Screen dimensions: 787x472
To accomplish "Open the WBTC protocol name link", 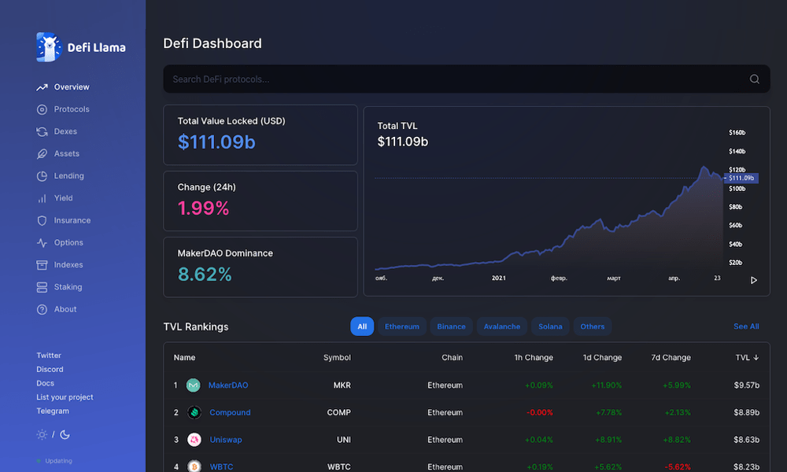I will click(x=221, y=466).
